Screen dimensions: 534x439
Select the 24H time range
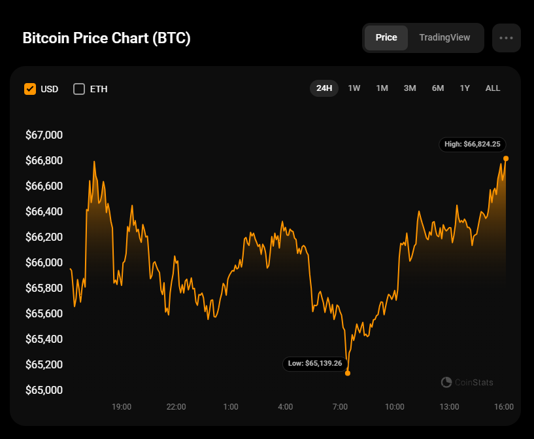click(x=324, y=88)
